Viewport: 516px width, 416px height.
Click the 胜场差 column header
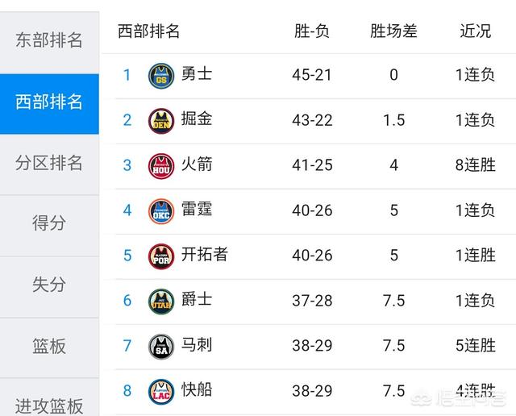[393, 31]
